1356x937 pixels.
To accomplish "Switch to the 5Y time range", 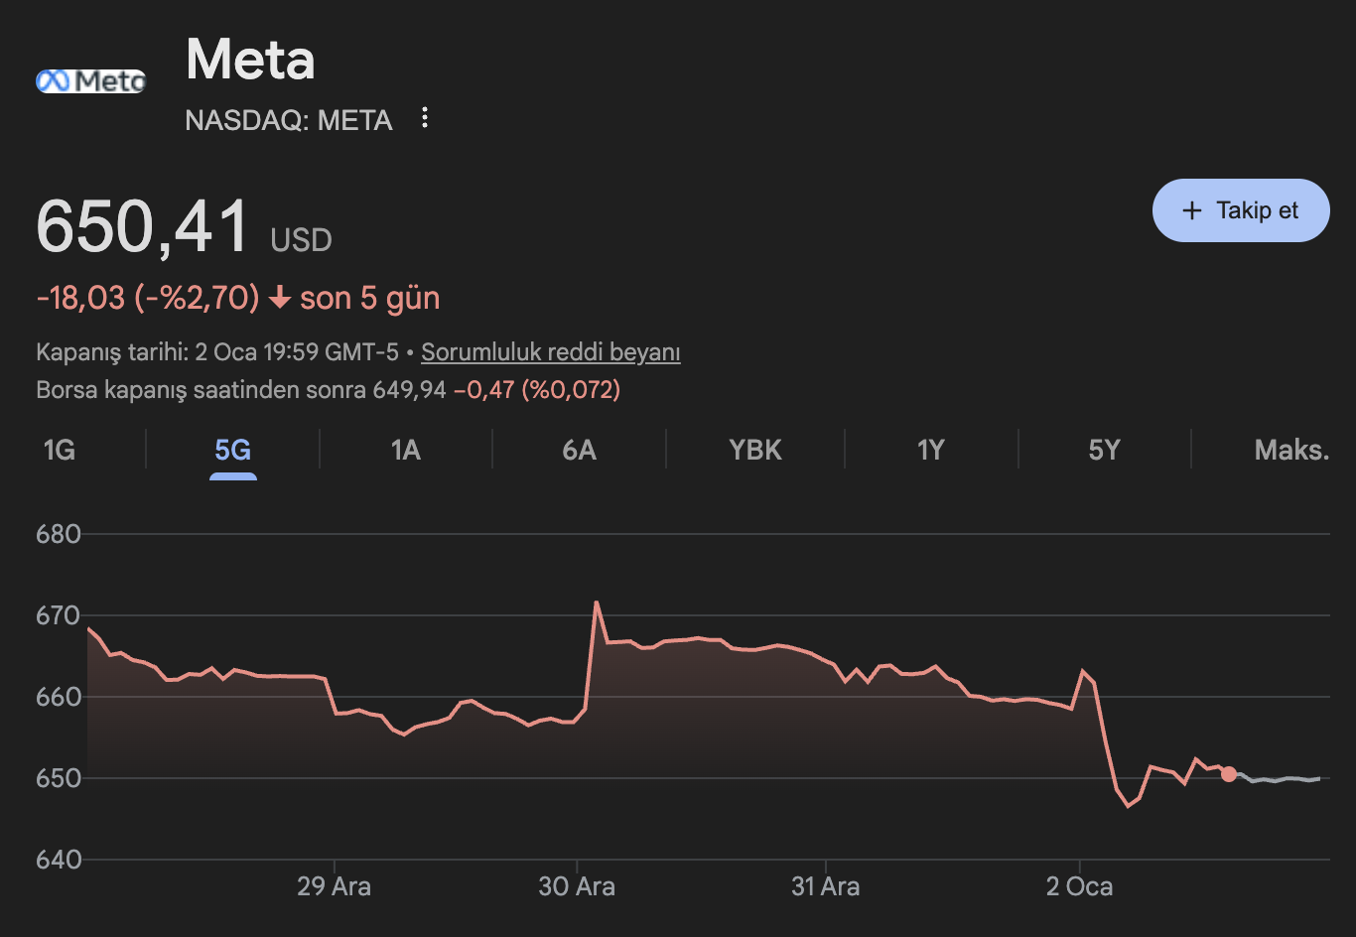I will [1105, 450].
